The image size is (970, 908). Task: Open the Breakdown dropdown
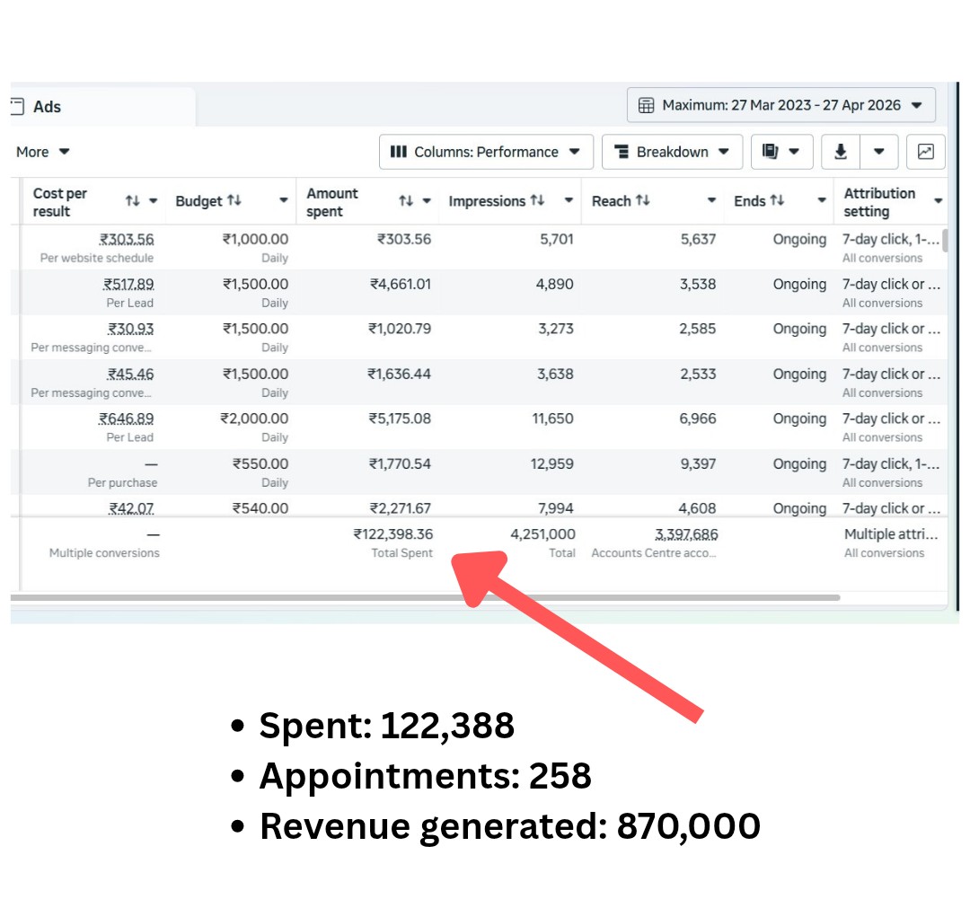tap(671, 152)
